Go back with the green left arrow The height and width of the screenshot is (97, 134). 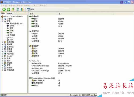click(x=4, y=9)
